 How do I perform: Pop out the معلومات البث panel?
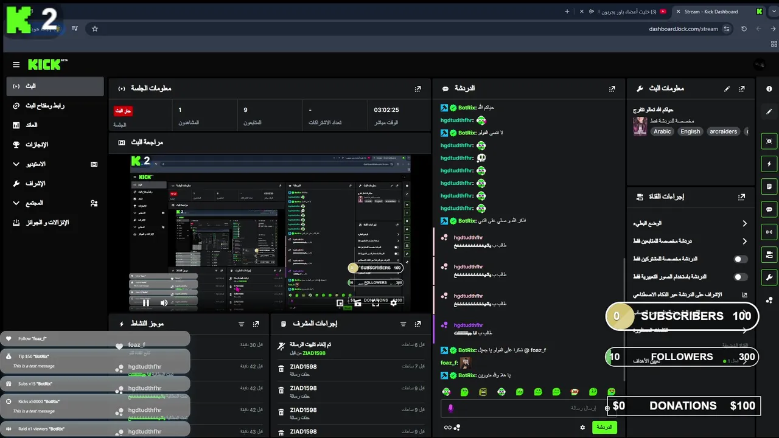point(741,89)
